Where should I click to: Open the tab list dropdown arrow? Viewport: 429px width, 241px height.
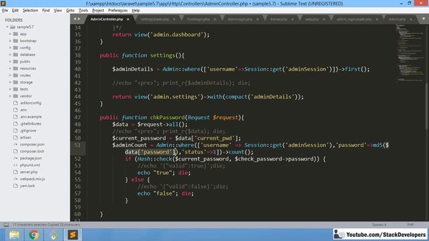[x=424, y=19]
